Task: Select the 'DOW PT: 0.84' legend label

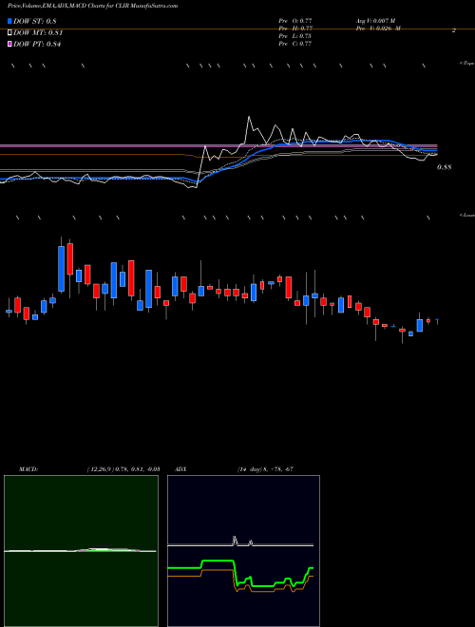Action: point(37,45)
